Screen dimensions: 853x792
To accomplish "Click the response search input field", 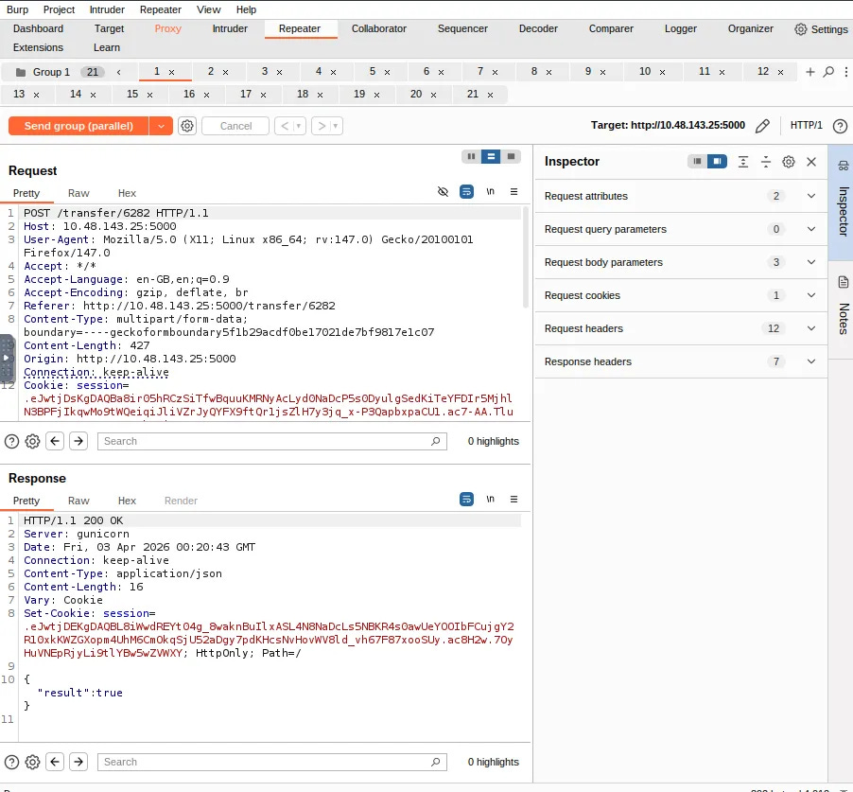I will pyautogui.click(x=271, y=762).
